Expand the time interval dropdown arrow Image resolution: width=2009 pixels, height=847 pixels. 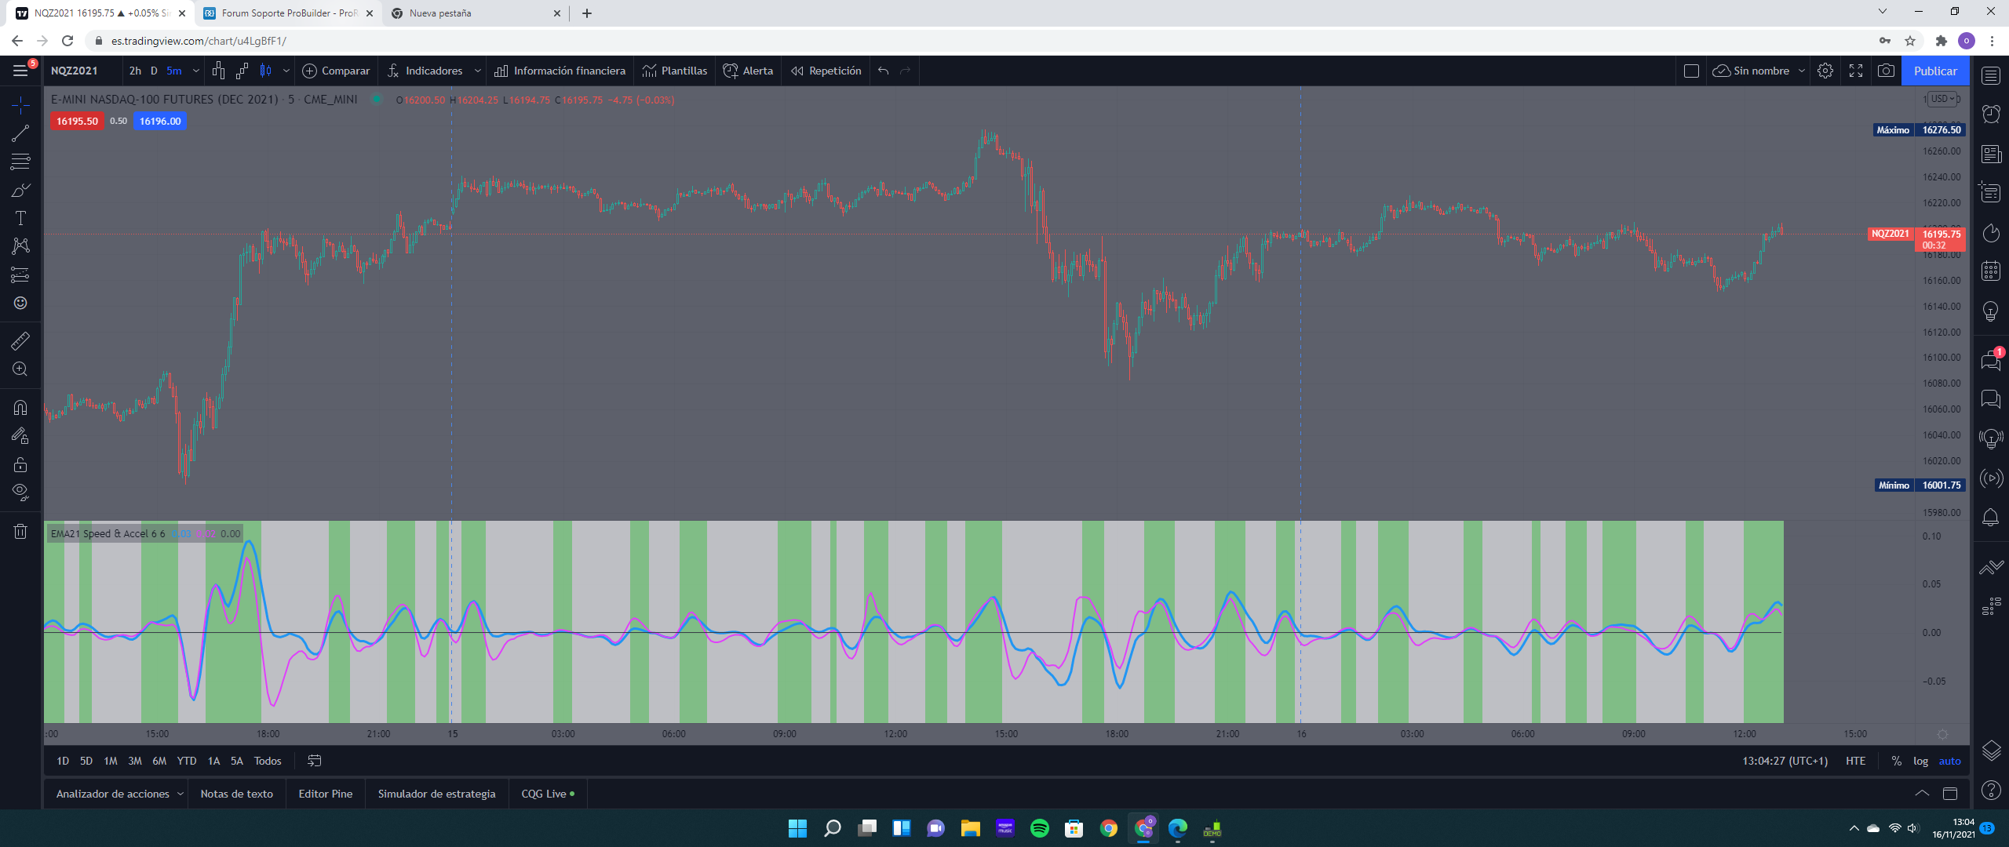coord(195,71)
